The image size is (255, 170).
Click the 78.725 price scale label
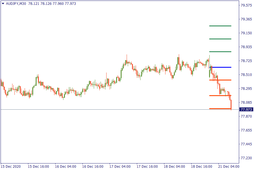pos(246,61)
